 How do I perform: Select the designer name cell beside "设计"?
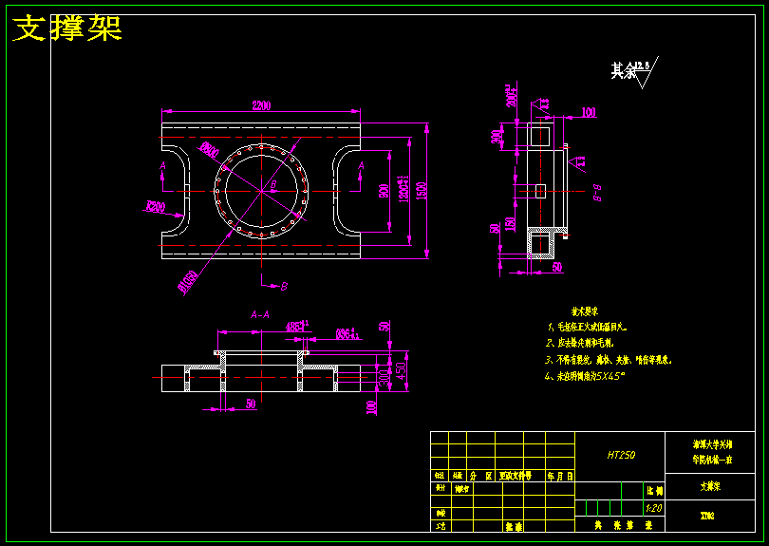(461, 489)
